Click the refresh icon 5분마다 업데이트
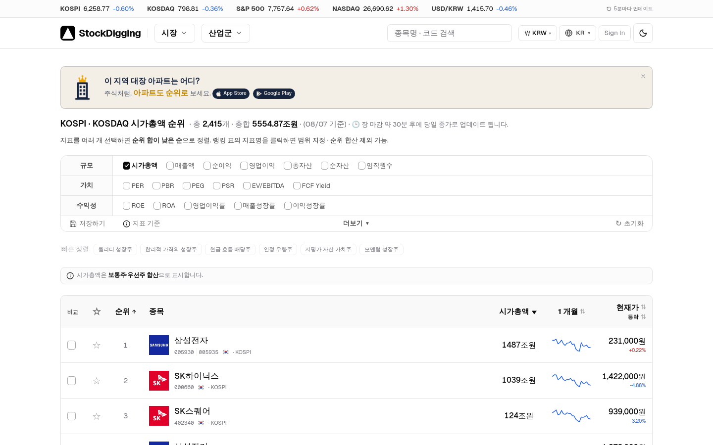713x445 pixels. click(x=609, y=9)
